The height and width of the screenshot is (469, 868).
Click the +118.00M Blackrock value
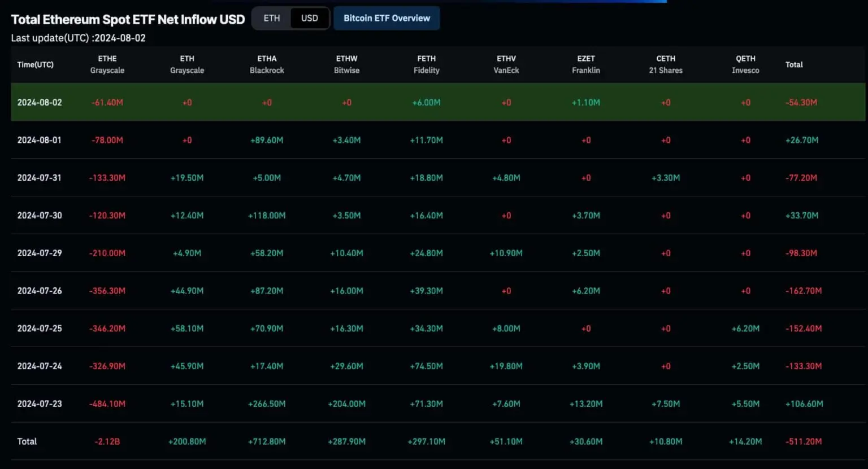pyautogui.click(x=267, y=216)
